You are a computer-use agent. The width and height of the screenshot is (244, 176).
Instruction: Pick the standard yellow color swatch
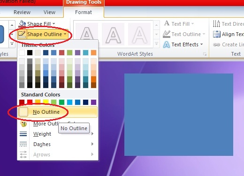pos(46,102)
